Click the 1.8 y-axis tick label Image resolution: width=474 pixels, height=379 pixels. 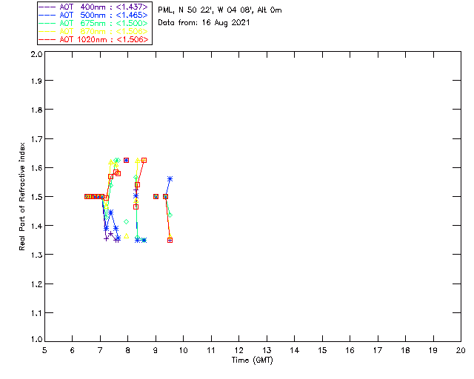[x=36, y=110]
